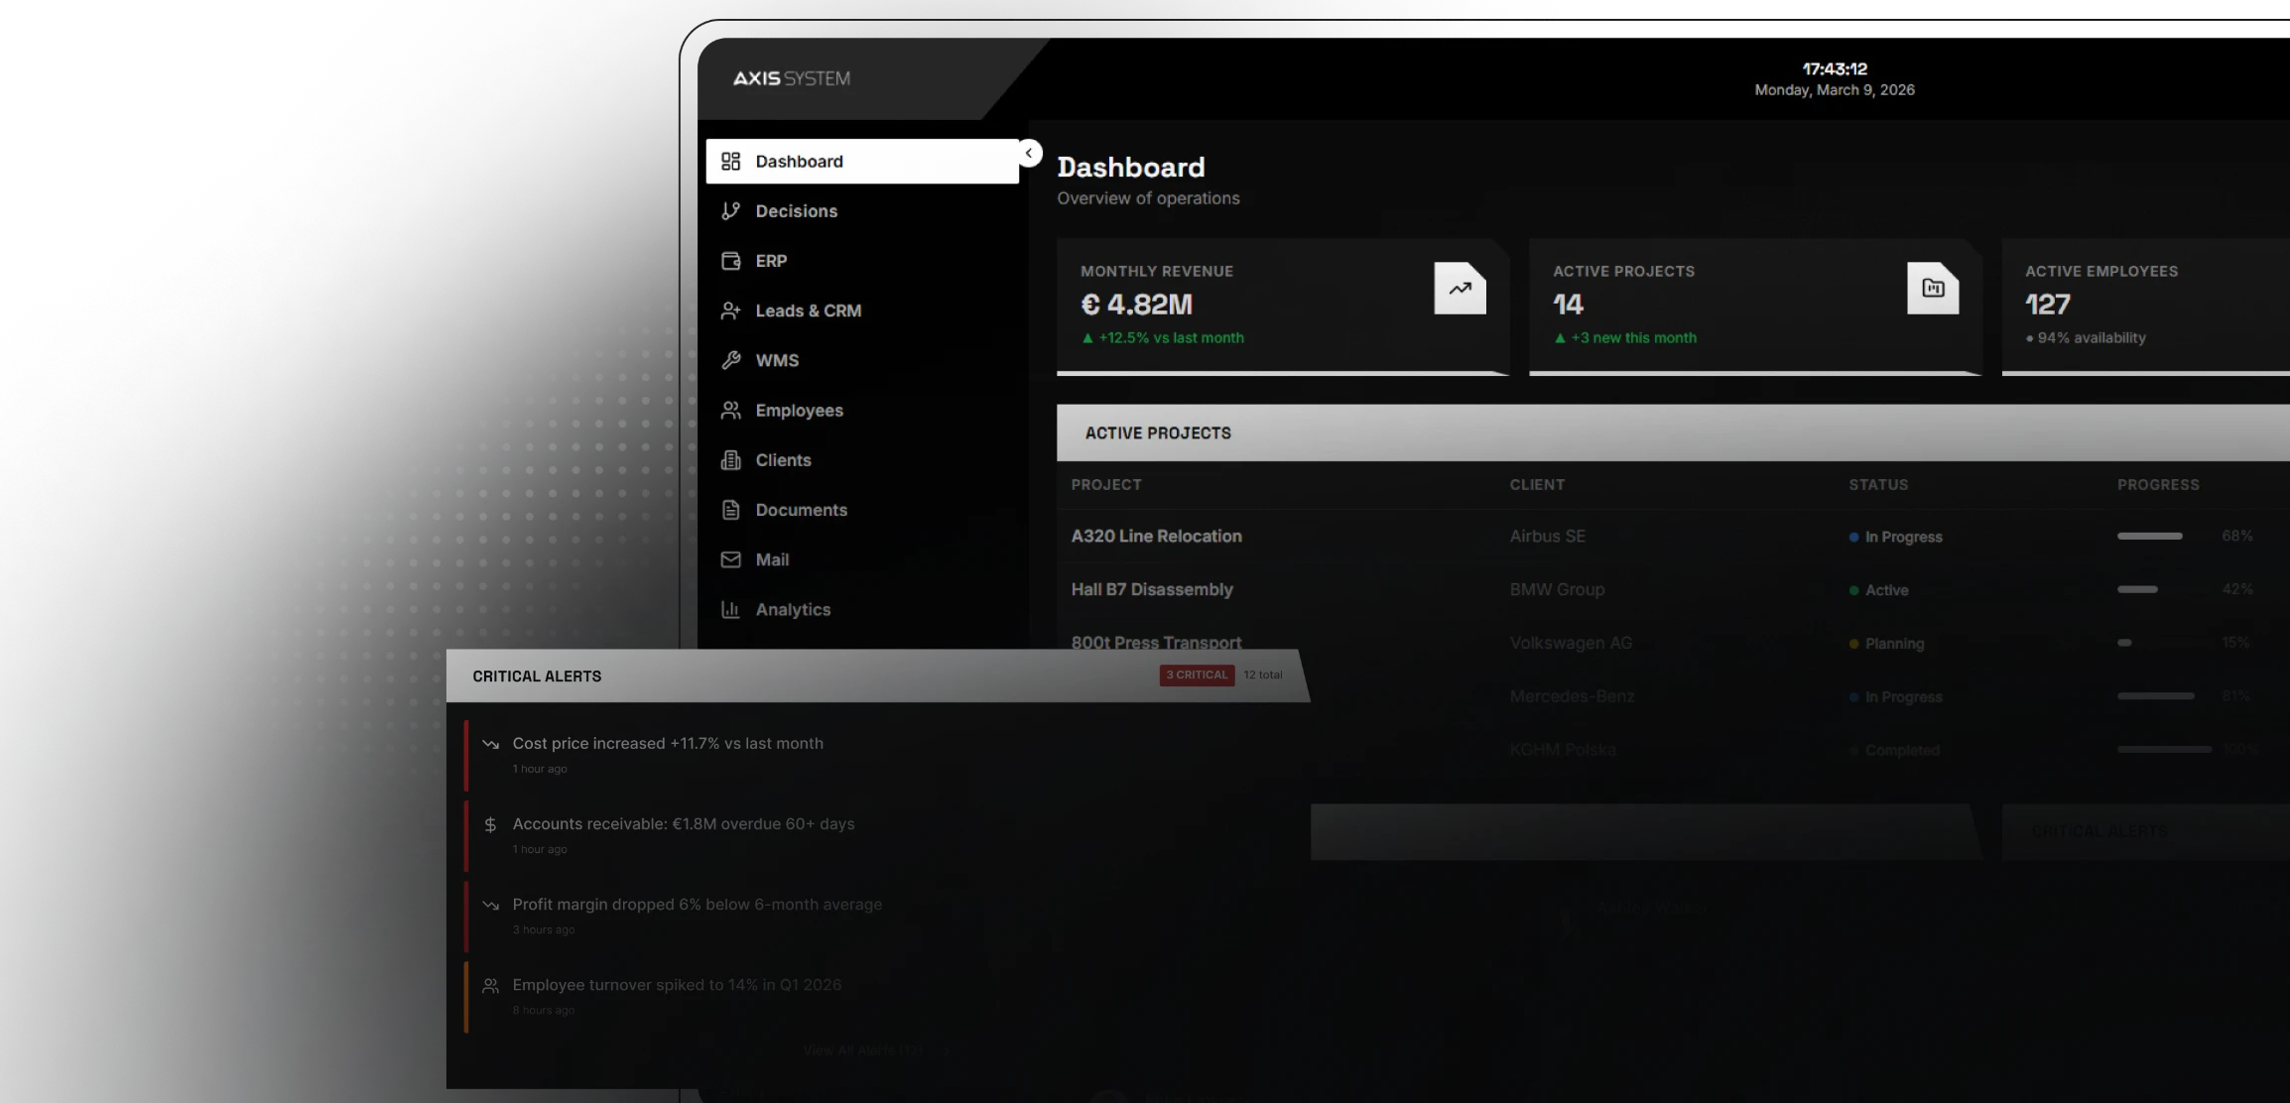This screenshot has height=1103, width=2290.
Task: Click the Mail envelope icon
Action: click(x=731, y=559)
